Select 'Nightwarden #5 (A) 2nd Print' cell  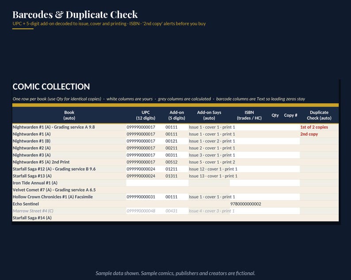coord(69,162)
